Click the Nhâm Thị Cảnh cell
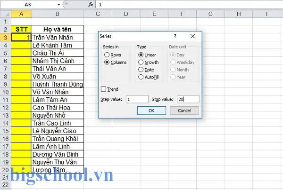Screen dimensions: 283x190 pyautogui.click(x=58, y=61)
